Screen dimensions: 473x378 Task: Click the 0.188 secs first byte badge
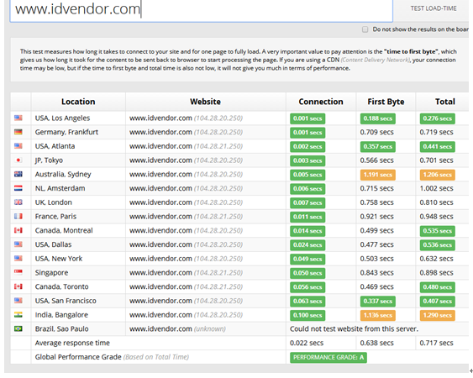tap(378, 118)
